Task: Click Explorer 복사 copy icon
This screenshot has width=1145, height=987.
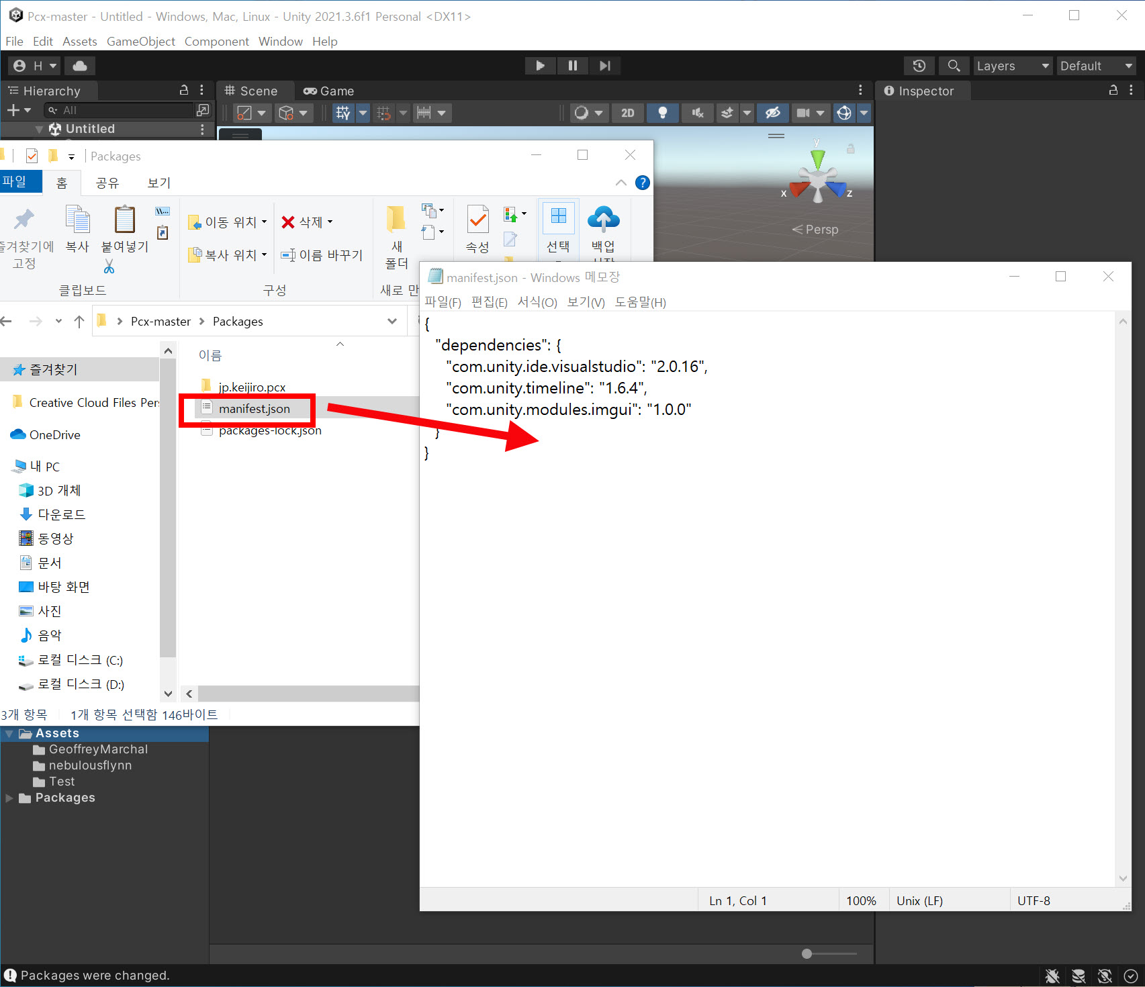Action: (77, 228)
